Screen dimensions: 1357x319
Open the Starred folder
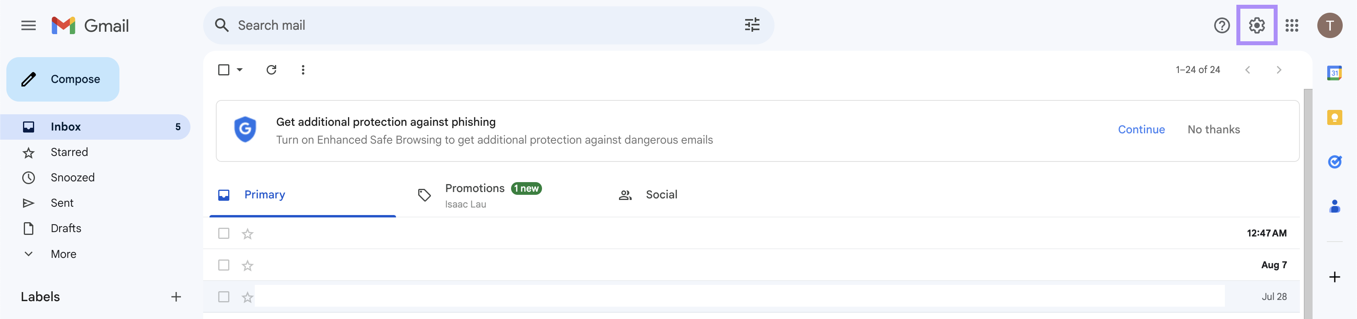pos(95,152)
